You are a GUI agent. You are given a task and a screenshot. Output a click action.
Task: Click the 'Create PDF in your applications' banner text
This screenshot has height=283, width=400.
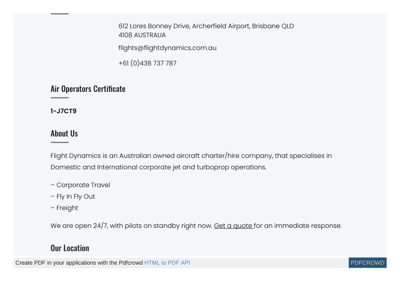79,263
